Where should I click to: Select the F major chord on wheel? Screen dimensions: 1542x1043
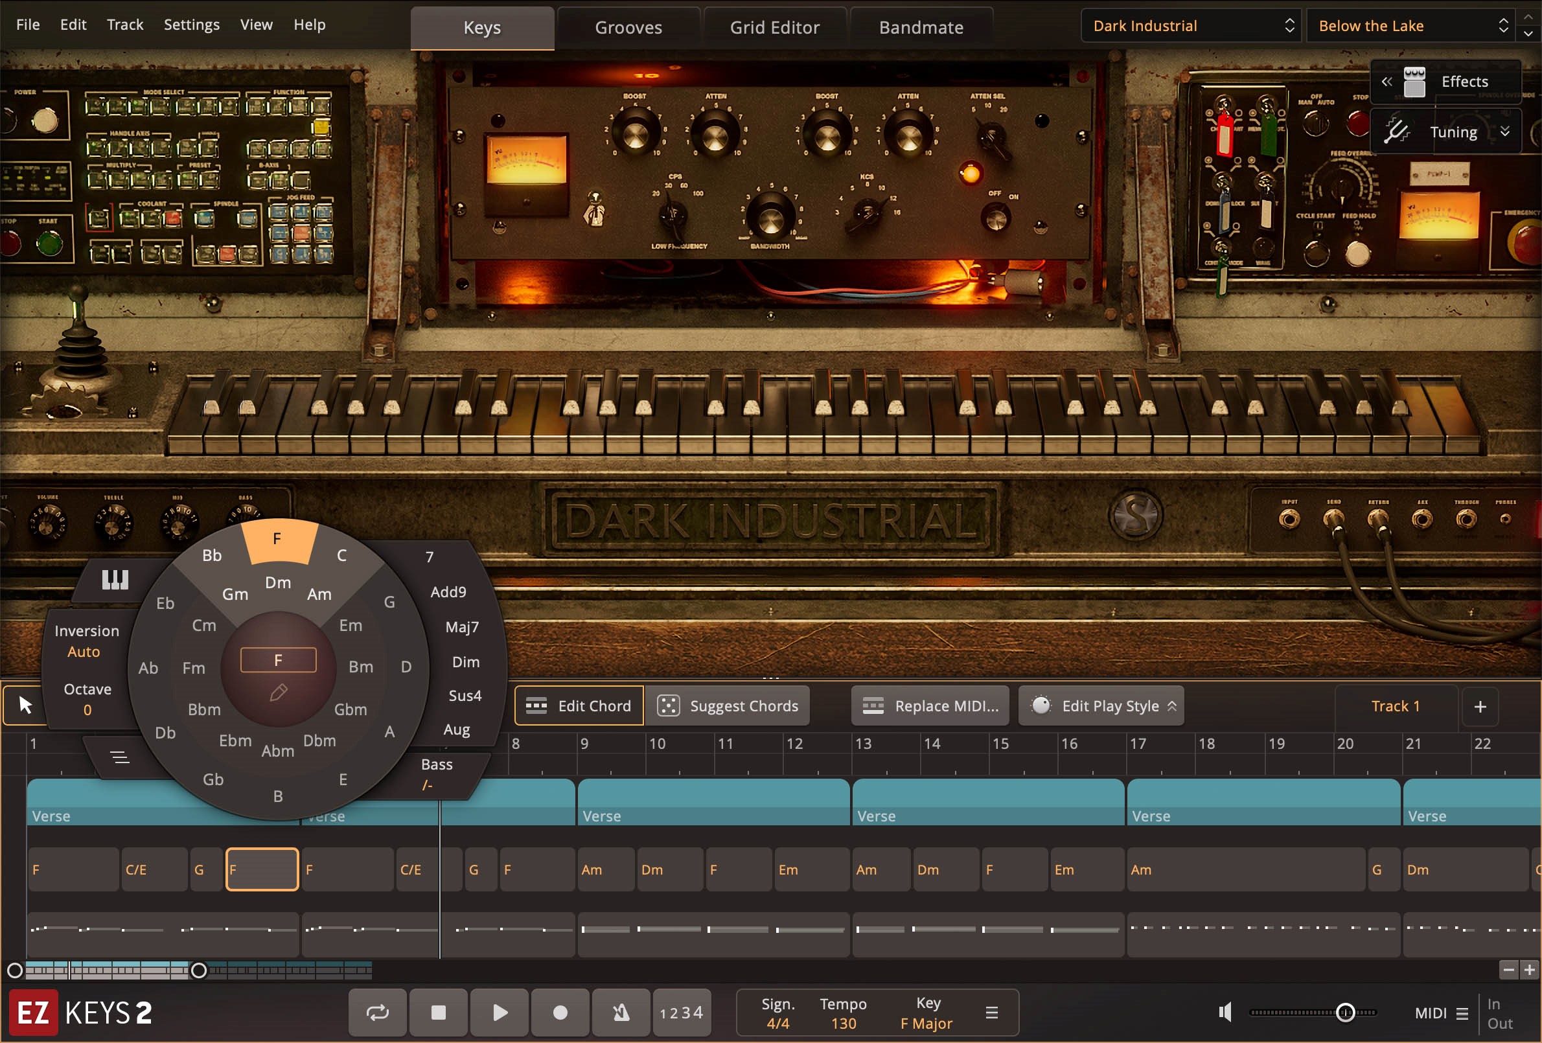(x=276, y=539)
